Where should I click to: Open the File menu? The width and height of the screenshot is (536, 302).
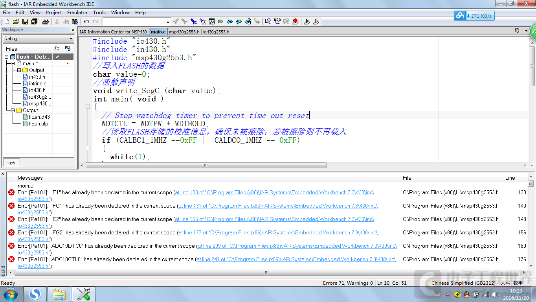pyautogui.click(x=7, y=12)
